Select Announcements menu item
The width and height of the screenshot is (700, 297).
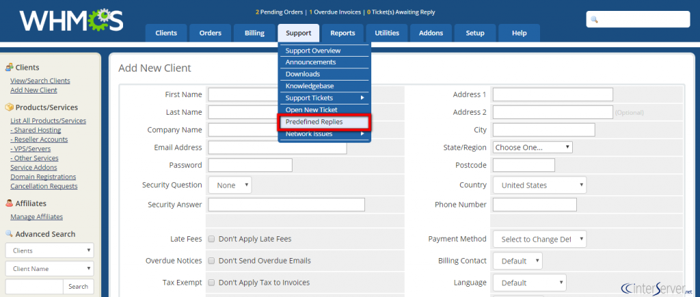pyautogui.click(x=325, y=62)
